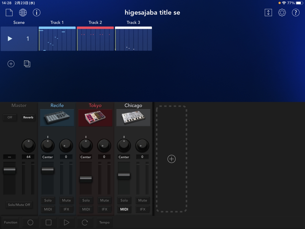Duplicate scene using copy icon

pyautogui.click(x=27, y=64)
